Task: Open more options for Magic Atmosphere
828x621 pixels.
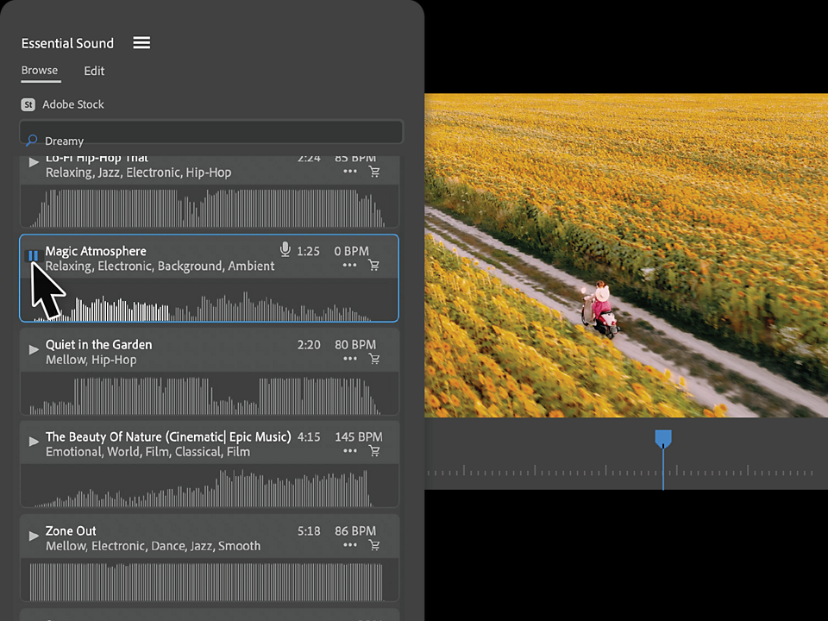Action: tap(349, 265)
